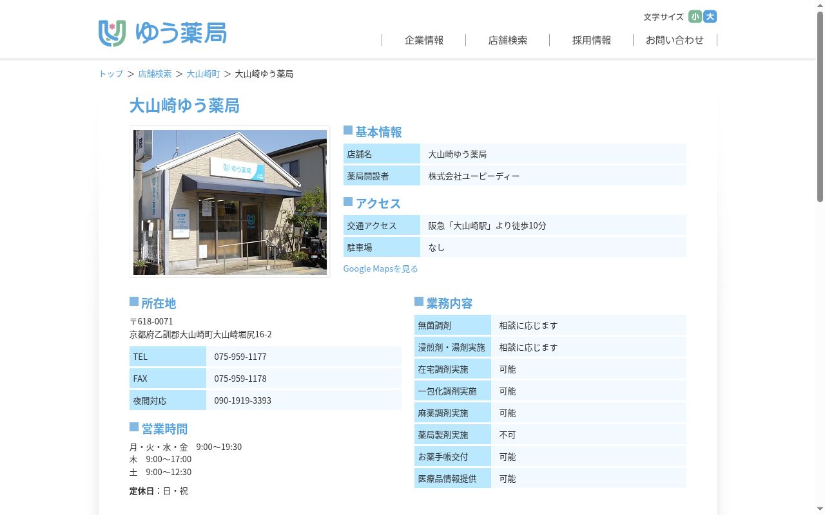Open the 採用情報 menu

(x=592, y=40)
